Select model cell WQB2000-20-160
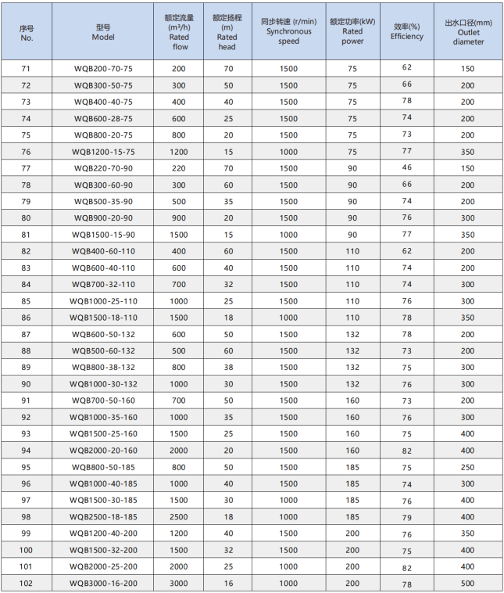The height and width of the screenshot is (593, 504). tap(103, 451)
